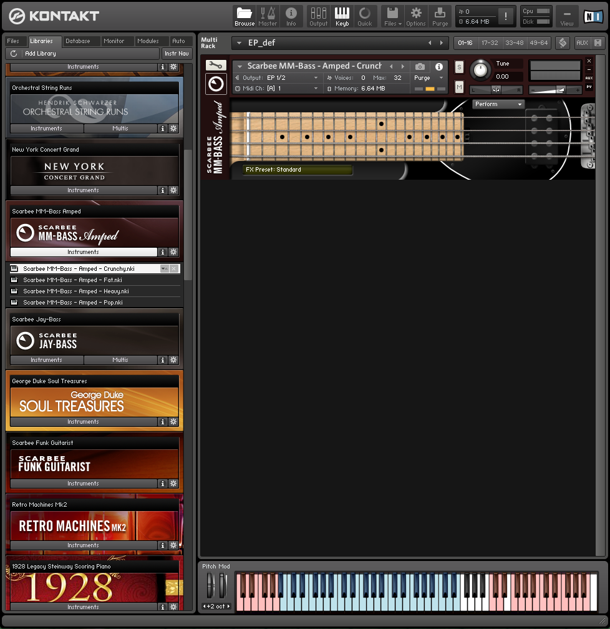Open the Retro Machines Mk2 gear settings
The image size is (610, 629).
(173, 545)
